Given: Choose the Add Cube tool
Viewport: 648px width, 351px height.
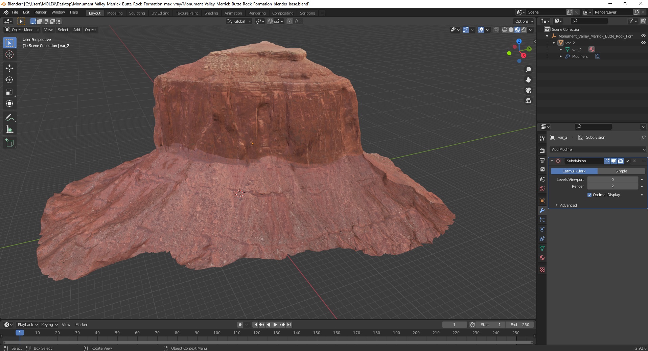Looking at the screenshot, I should tap(9, 143).
